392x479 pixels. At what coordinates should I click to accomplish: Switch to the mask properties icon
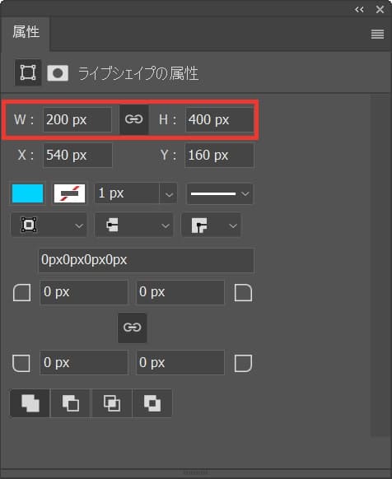(58, 73)
